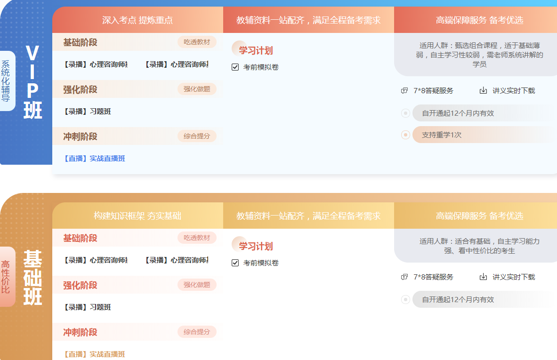Click 强化阶段 heading in VIP班

[x=81, y=89]
